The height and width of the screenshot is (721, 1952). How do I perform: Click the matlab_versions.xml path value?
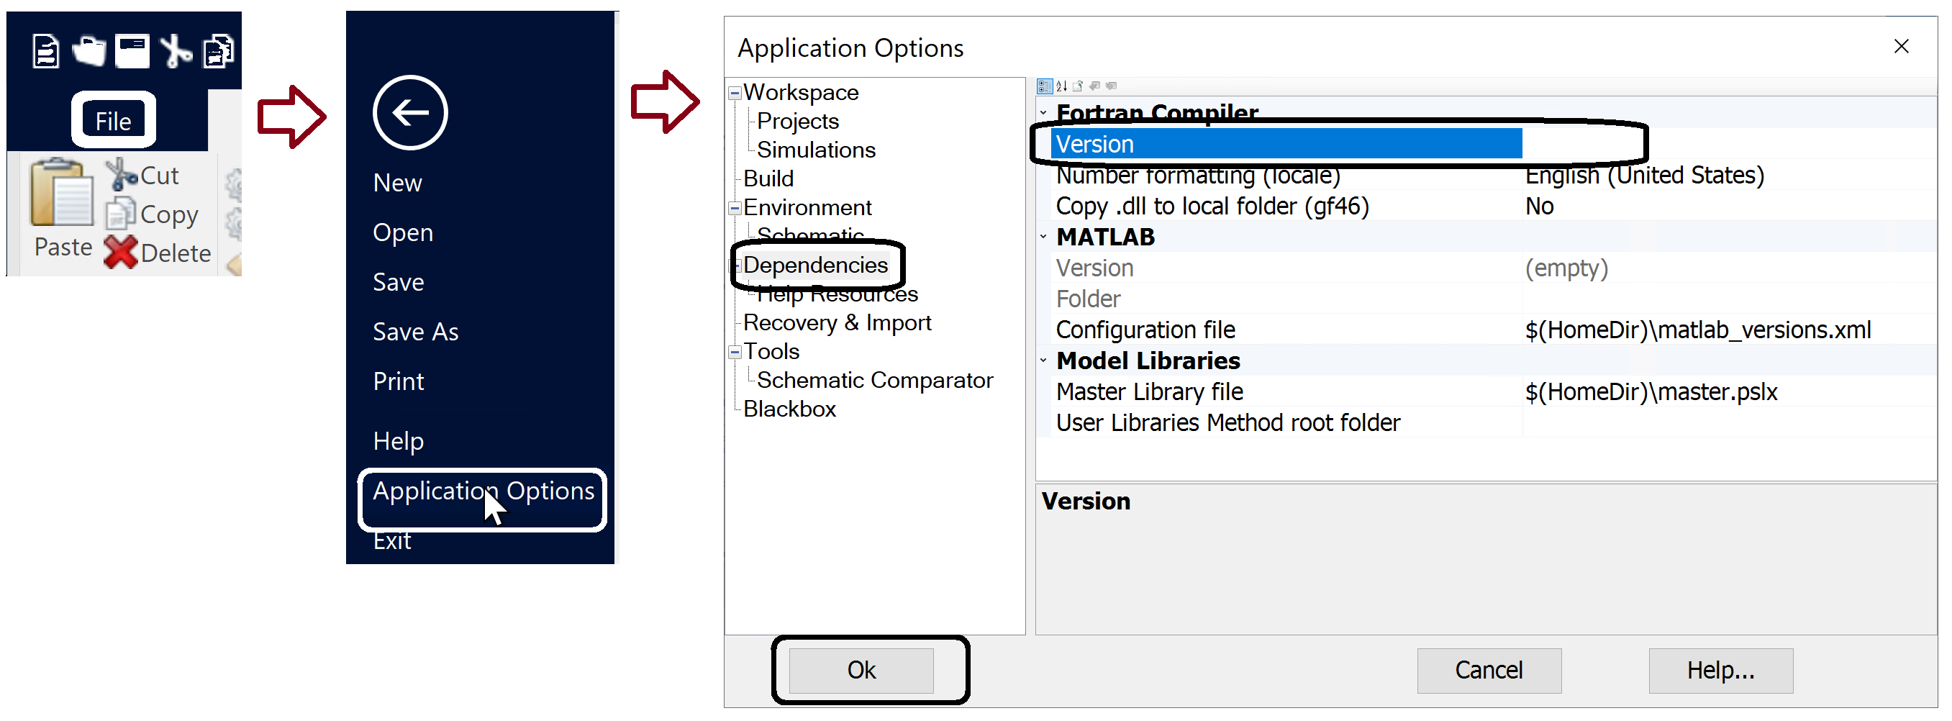point(1697,330)
